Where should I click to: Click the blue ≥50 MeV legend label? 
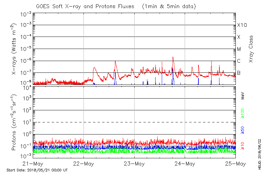(243, 130)
